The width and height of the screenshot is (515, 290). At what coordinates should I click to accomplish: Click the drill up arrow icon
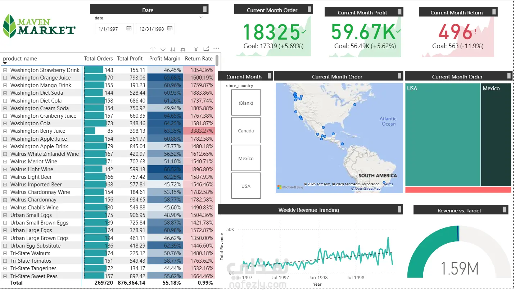(x=153, y=49)
